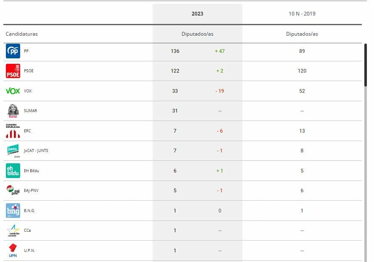This screenshot has height=262, width=374.
Task: Click the Junts party logo
Action: click(x=13, y=150)
